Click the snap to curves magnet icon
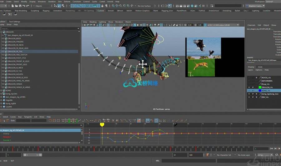This screenshot has height=166, width=281. pos(117,6)
